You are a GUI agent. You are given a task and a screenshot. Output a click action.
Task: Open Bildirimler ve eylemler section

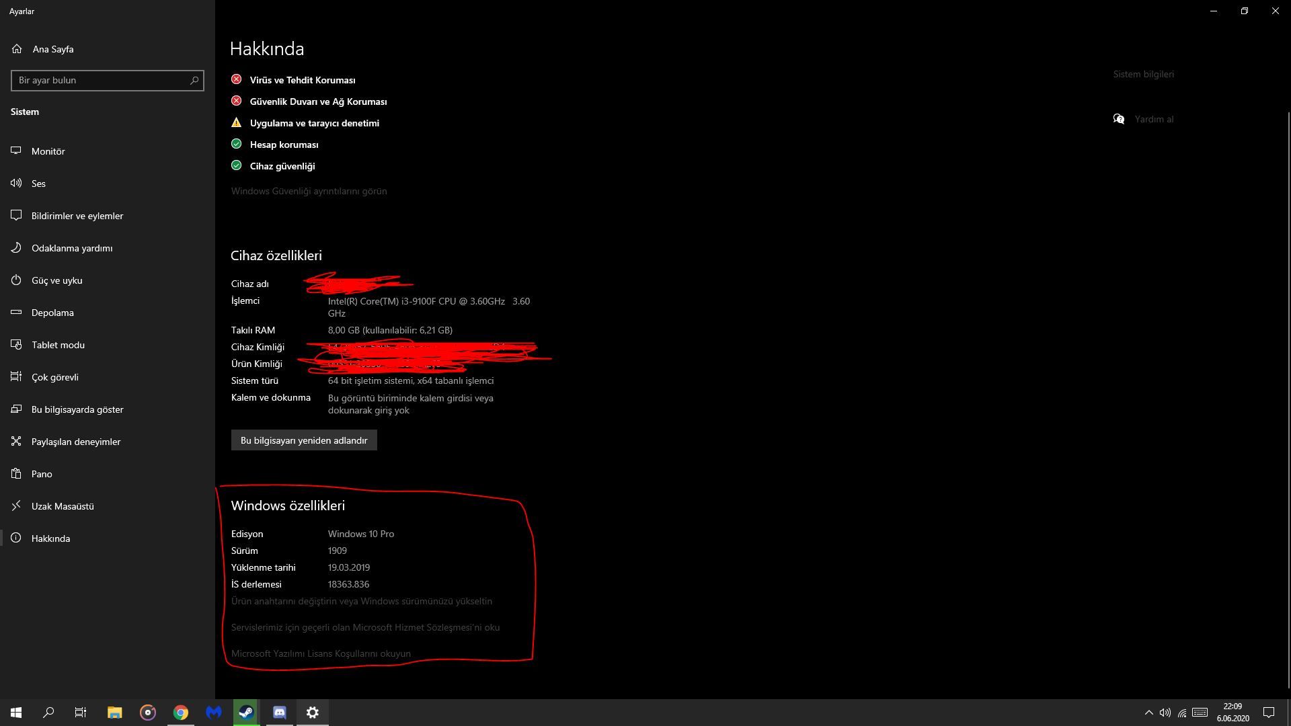77,216
